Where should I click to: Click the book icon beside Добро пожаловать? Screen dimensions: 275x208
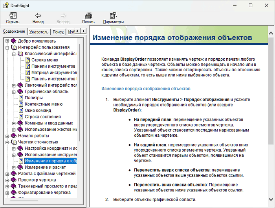coord(14,41)
